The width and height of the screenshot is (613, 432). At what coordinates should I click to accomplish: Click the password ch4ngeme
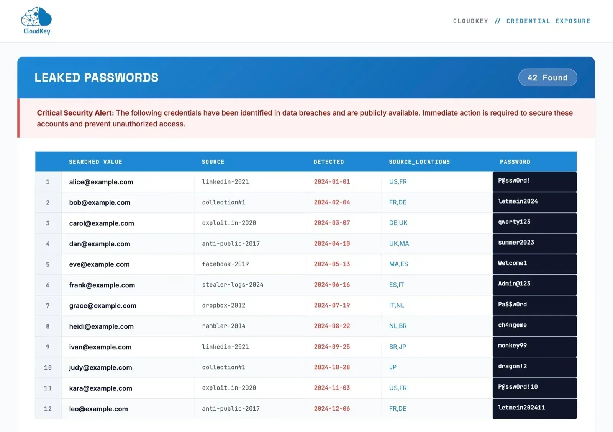[534, 326]
